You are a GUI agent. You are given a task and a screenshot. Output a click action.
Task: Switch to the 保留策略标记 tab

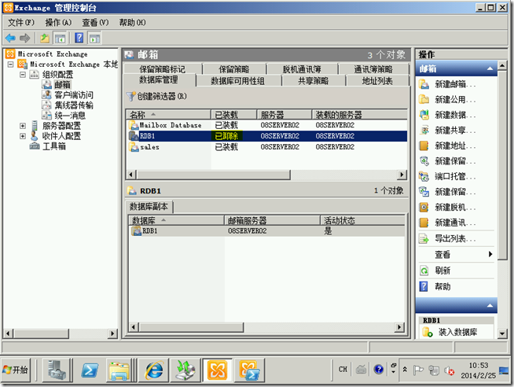pyautogui.click(x=163, y=69)
